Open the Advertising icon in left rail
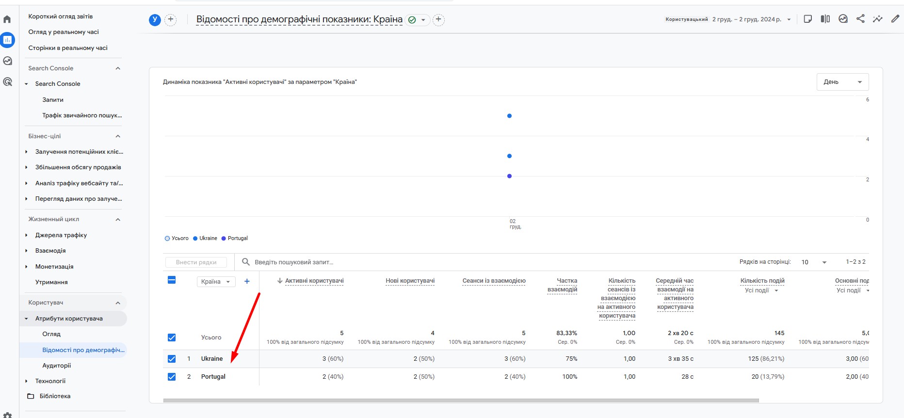The height and width of the screenshot is (418, 904). [7, 82]
